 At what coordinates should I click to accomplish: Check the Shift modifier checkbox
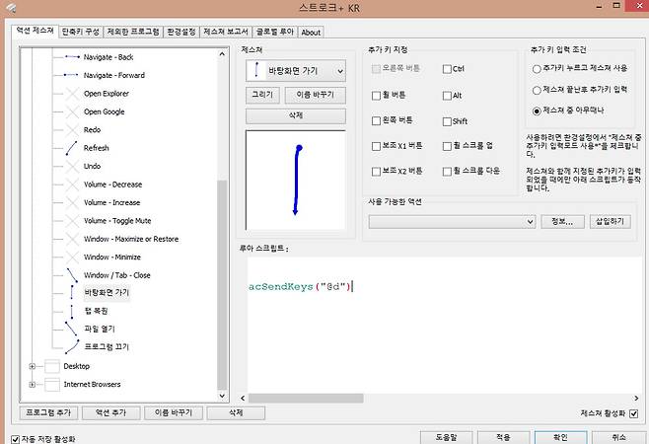coord(447,120)
